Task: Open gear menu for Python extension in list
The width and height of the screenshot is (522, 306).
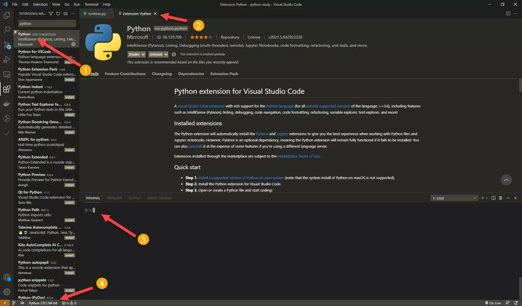Action: (x=73, y=44)
